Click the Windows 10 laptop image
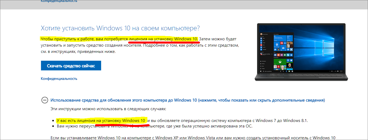368x140 pixels. click(x=301, y=52)
